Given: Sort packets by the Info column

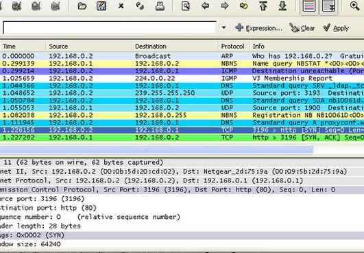Looking at the screenshot, I should tap(306, 46).
